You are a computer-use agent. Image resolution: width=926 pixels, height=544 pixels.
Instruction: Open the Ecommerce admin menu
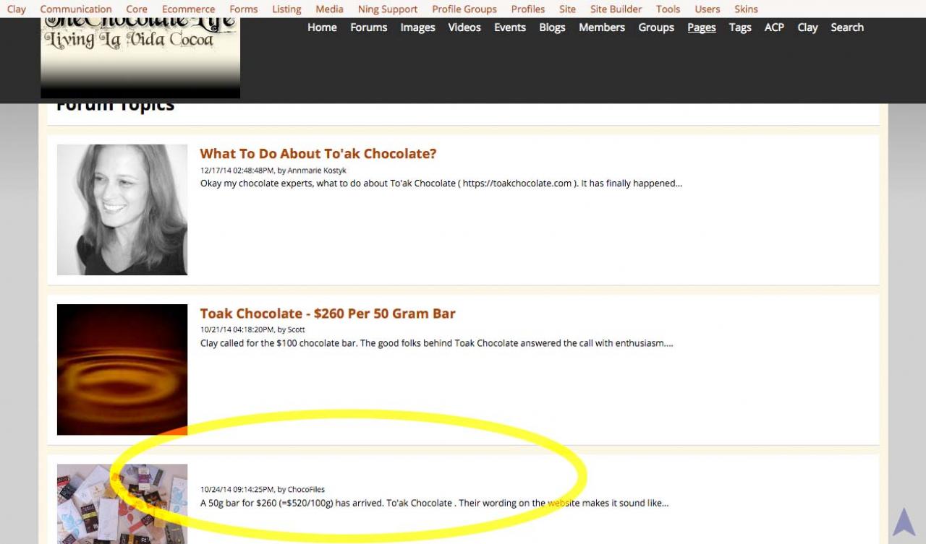(188, 9)
